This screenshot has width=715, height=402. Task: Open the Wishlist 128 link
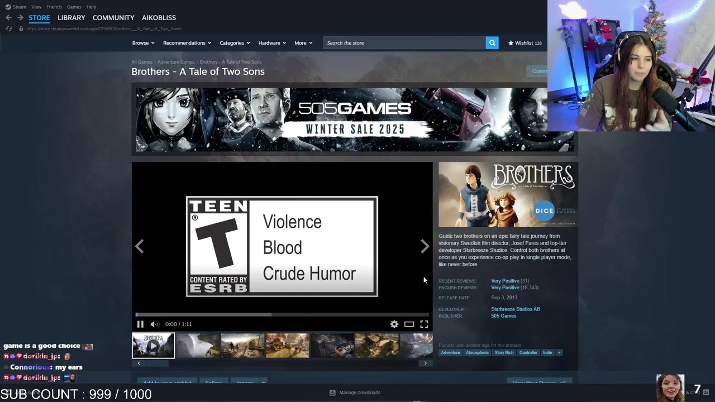(525, 43)
